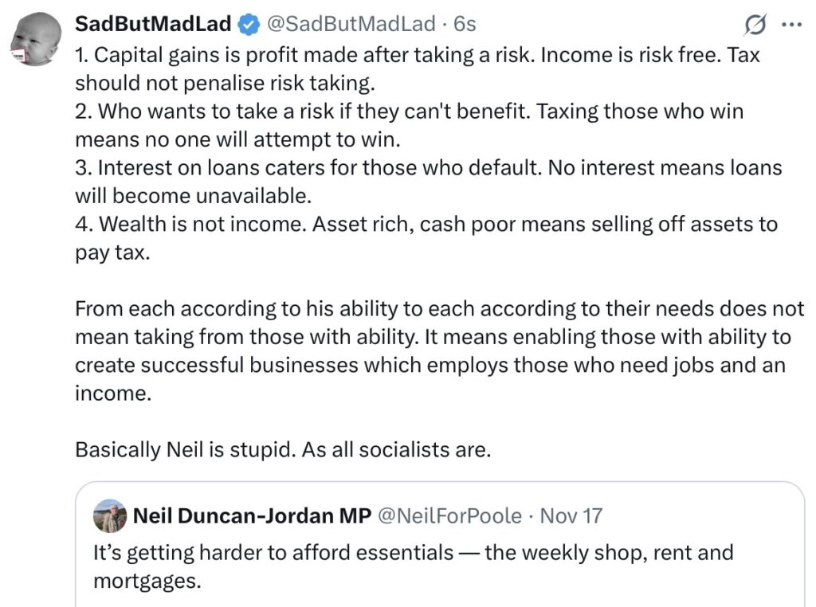The image size is (816, 607).
Task: Open the @NeilForPoole handle
Action: 449,516
